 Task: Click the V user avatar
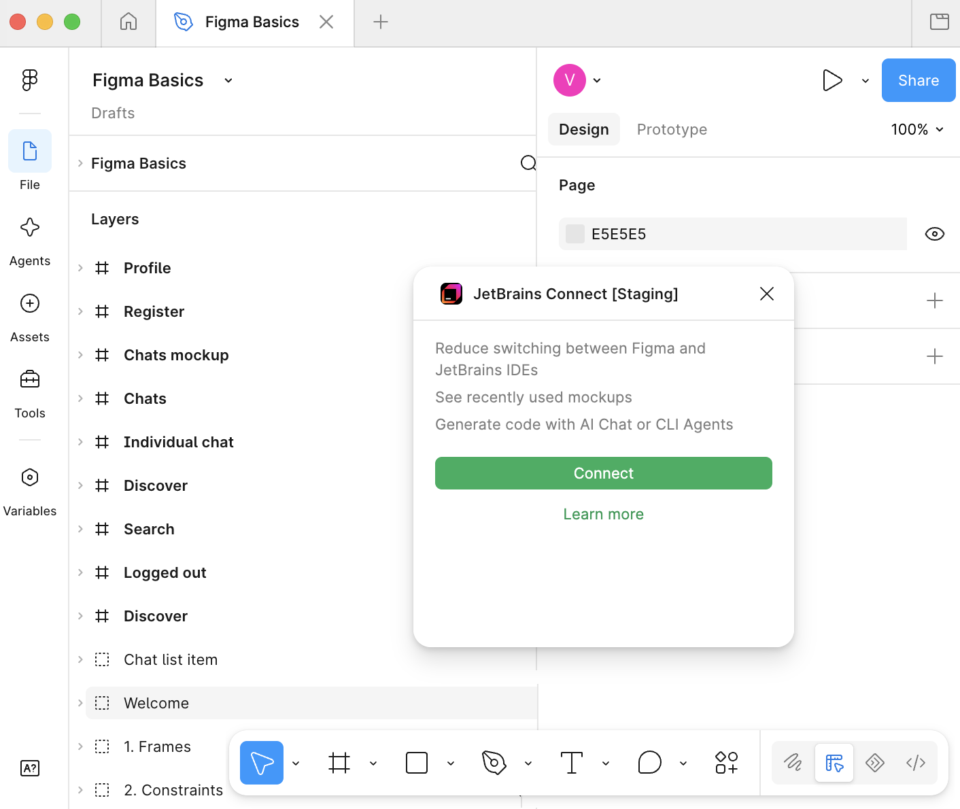[570, 80]
